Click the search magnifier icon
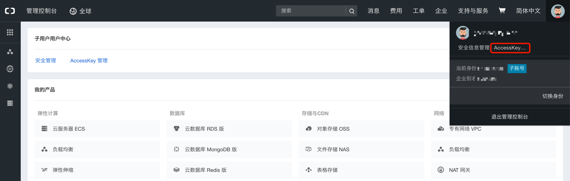The width and height of the screenshot is (570, 181). pyautogui.click(x=352, y=11)
